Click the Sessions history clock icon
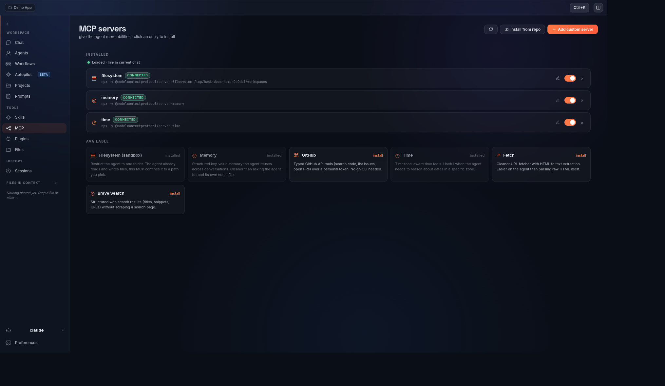Screen dimensions: 665x386 [9, 171]
